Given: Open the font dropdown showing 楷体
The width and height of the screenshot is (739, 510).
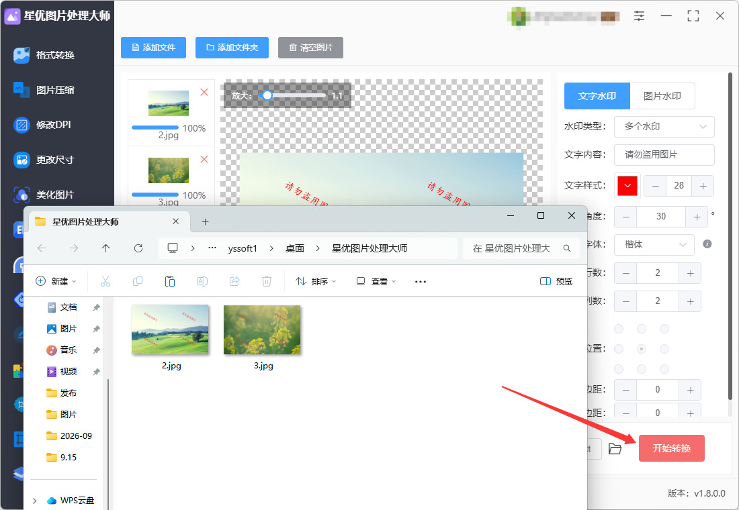Looking at the screenshot, I should (654, 244).
